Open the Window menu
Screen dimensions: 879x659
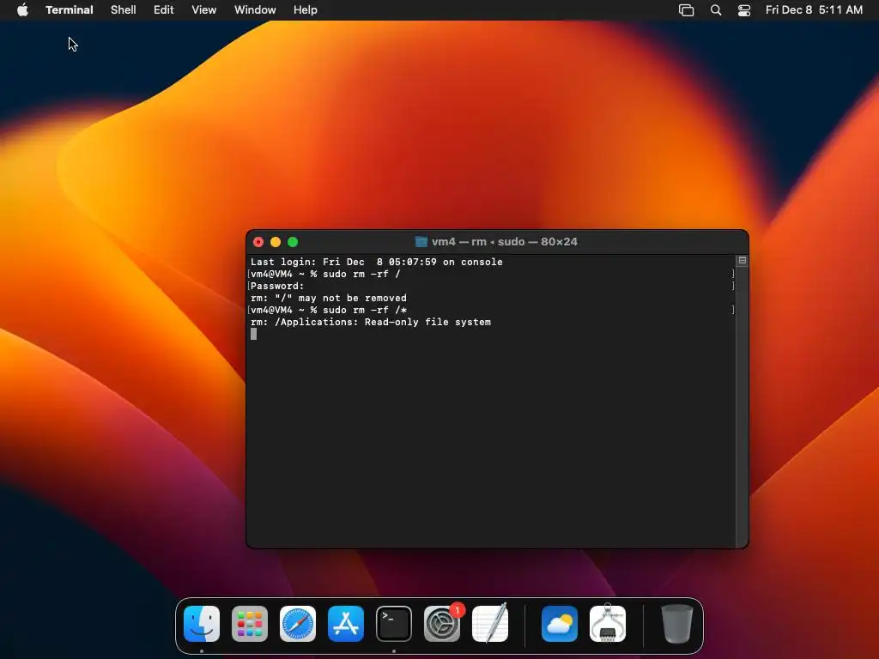255,9
